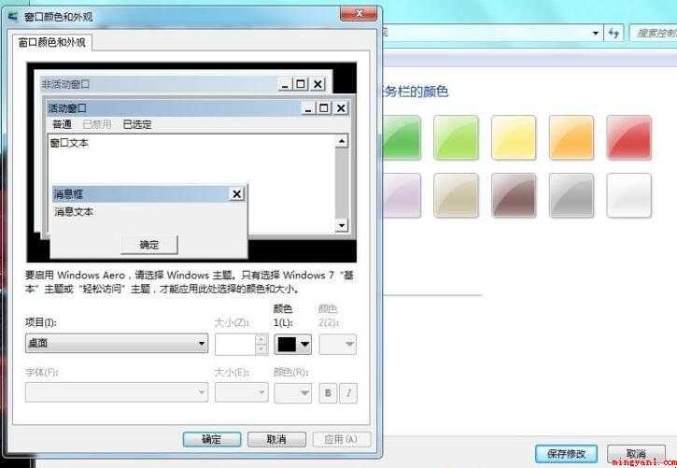Open the font 大小(E) dropdown
Image resolution: width=677 pixels, height=468 pixels.
[241, 392]
